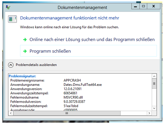Click the Fehlermodulname: label
166x125 pixels.
click(x=25, y=98)
